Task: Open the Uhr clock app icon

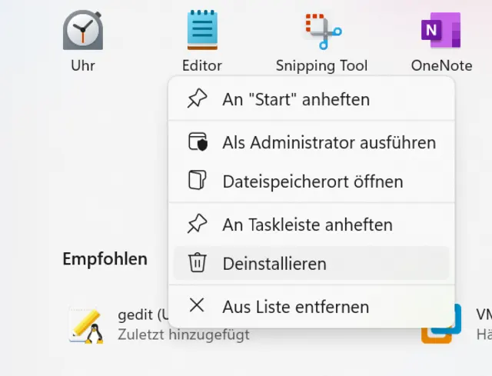Action: pos(83,31)
